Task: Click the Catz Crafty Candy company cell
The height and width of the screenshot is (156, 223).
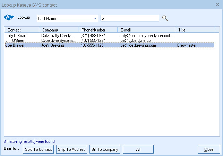Action: (x=58, y=36)
